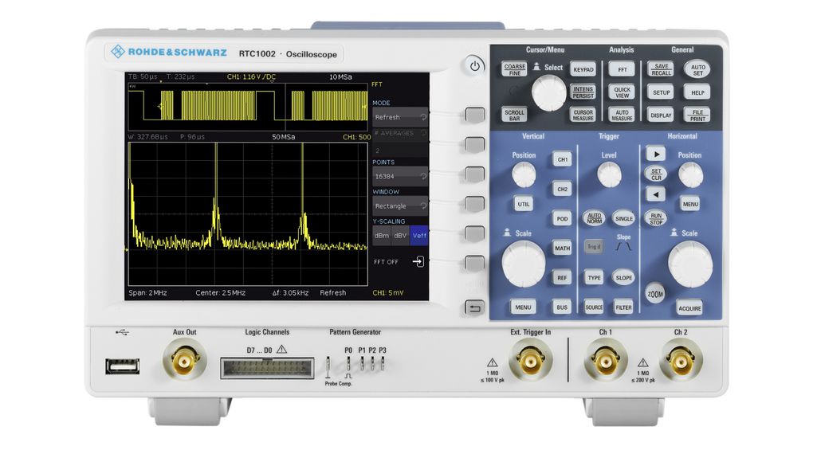
Task: Tap the COARSE FINE key
Action: [x=514, y=69]
